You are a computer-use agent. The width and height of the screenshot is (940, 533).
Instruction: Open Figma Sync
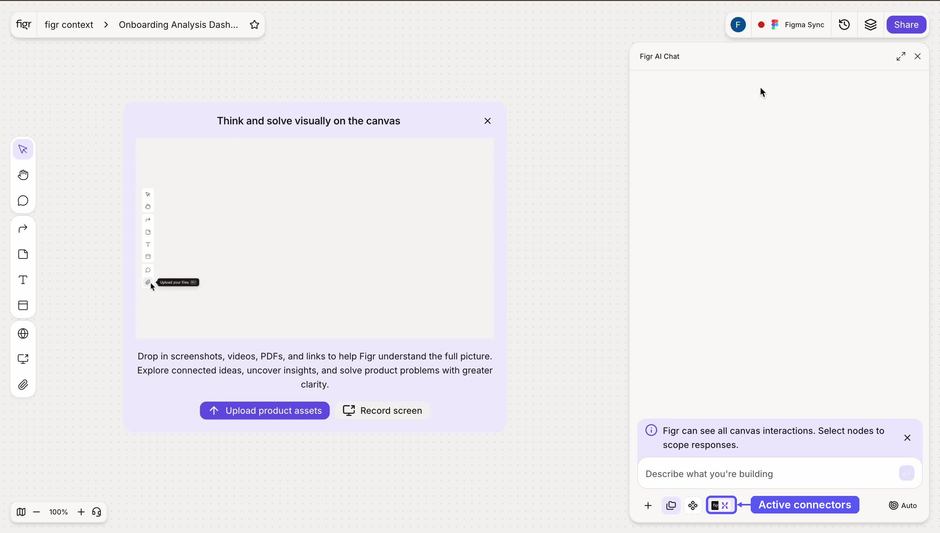point(791,25)
